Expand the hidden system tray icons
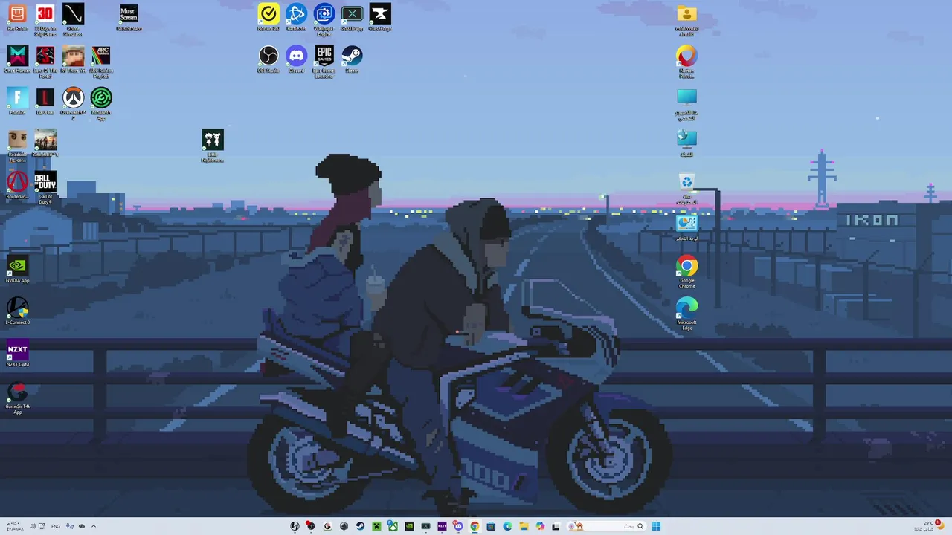952x535 pixels. pyautogui.click(x=93, y=526)
